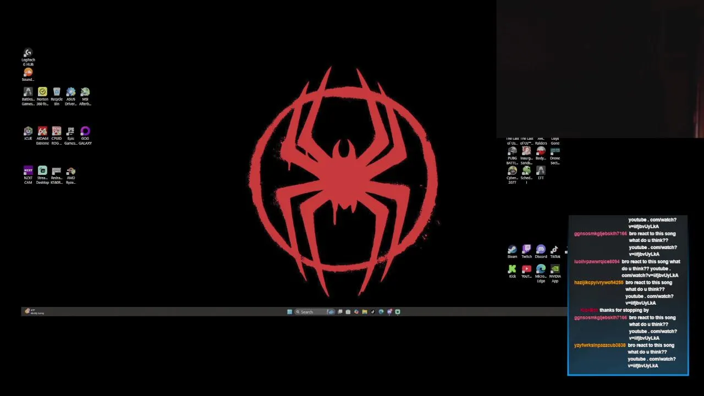Open the NVIDIA App shortcut
704x396 pixels.
click(555, 274)
